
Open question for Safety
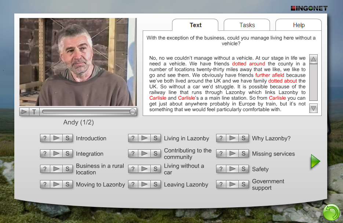221,169
